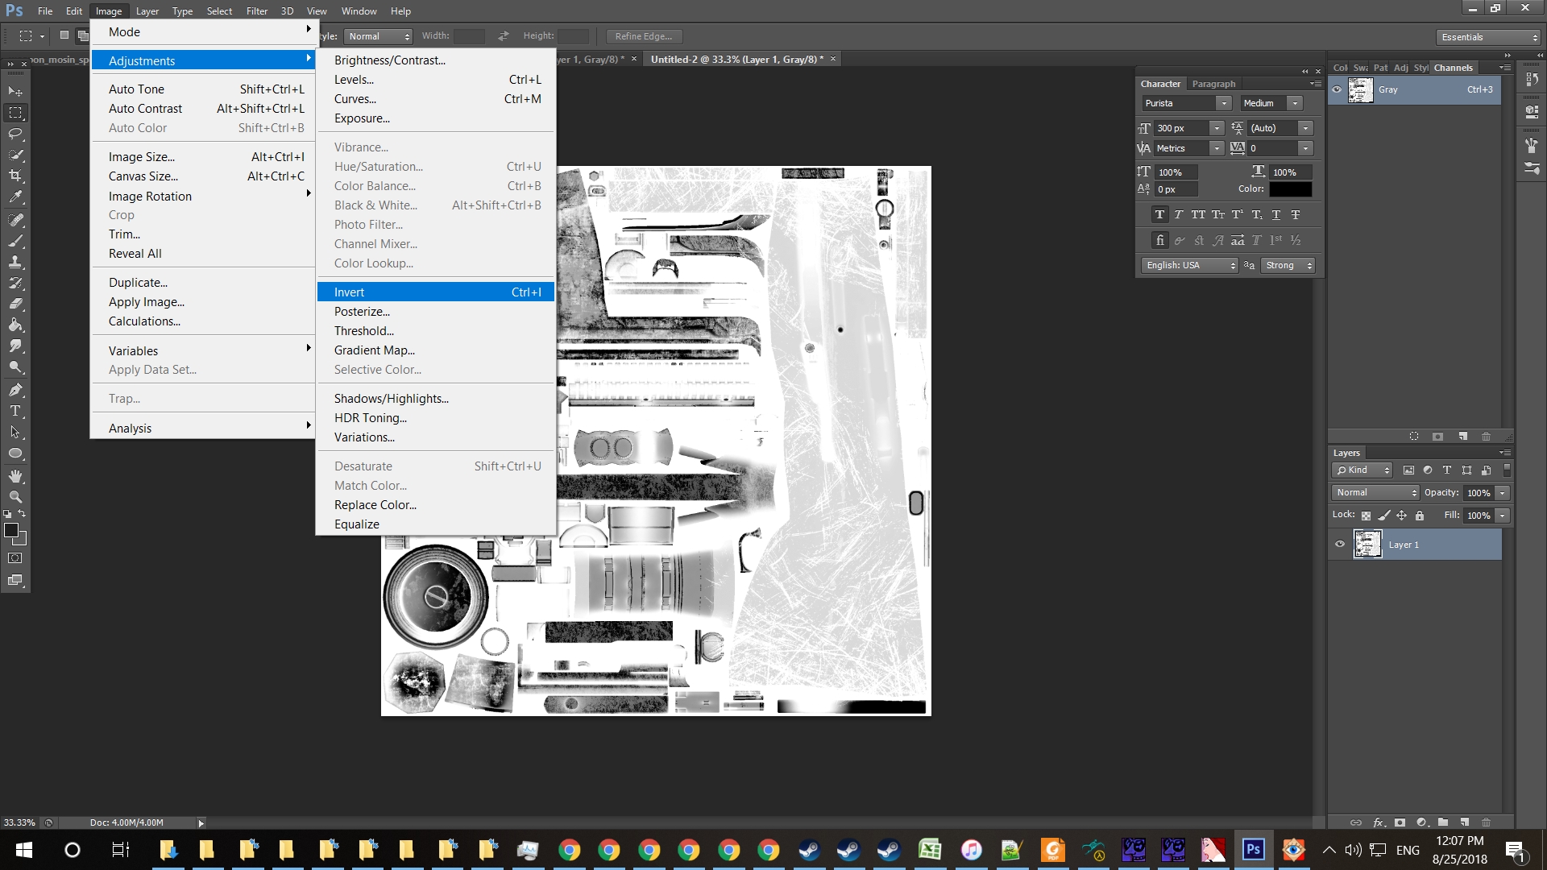Click the black text Color swatch
This screenshot has width=1547, height=870.
1290,189
